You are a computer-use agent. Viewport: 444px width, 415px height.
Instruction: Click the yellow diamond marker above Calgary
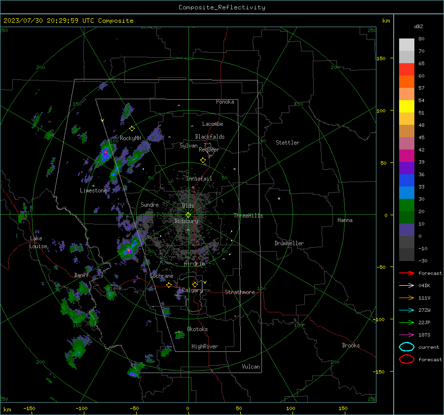[x=195, y=284]
